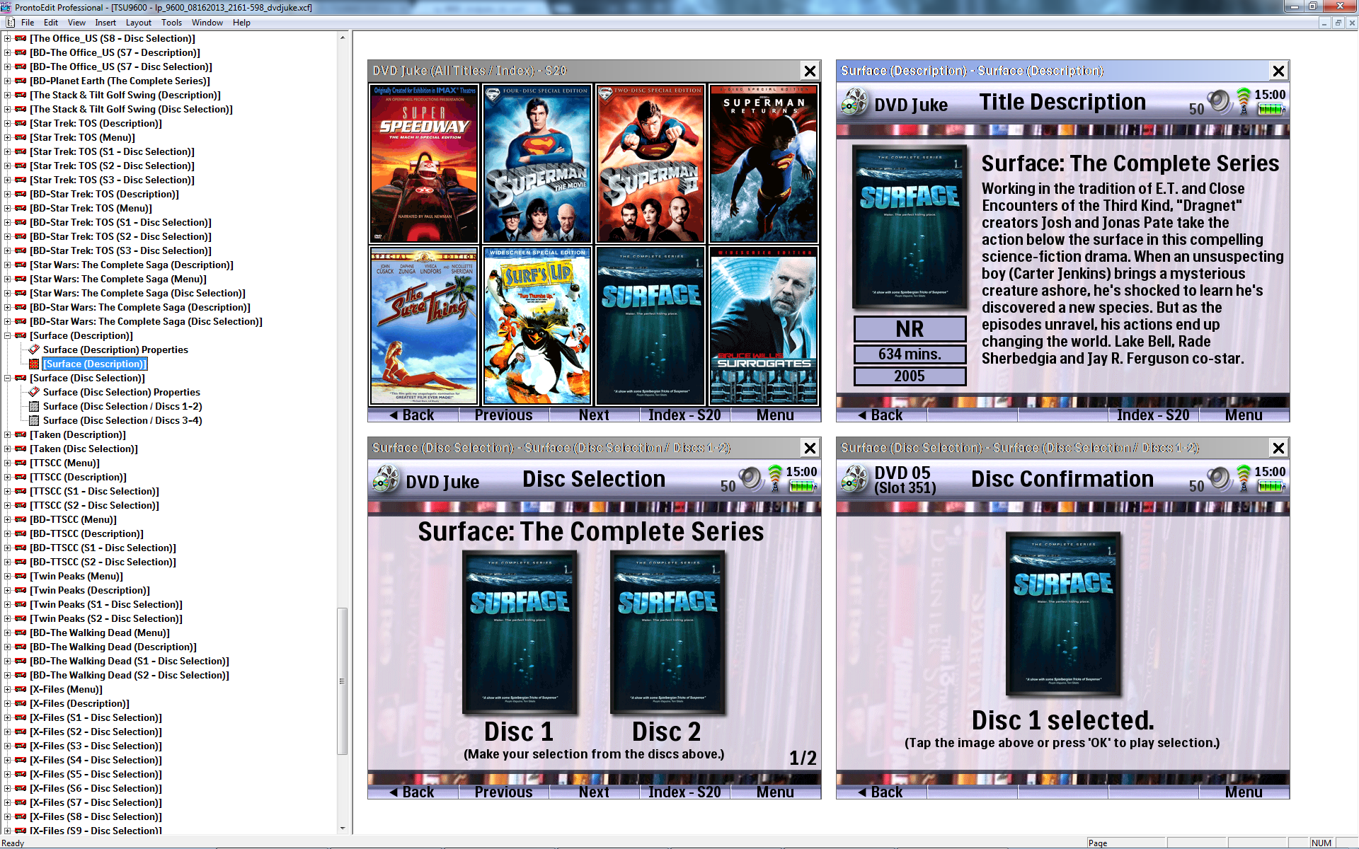Click panel icon of [X-Files (Menu)]

pos(21,689)
